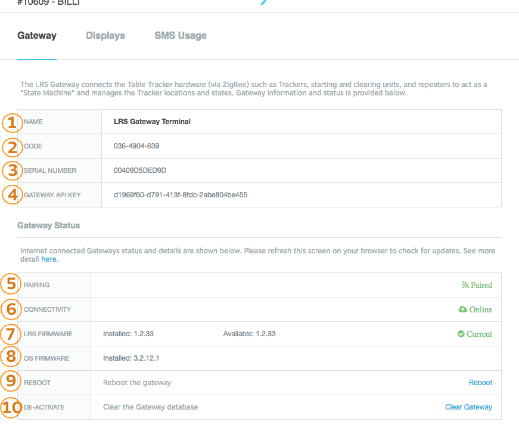
Task: Click the green Current checkmark icon
Action: click(x=461, y=334)
